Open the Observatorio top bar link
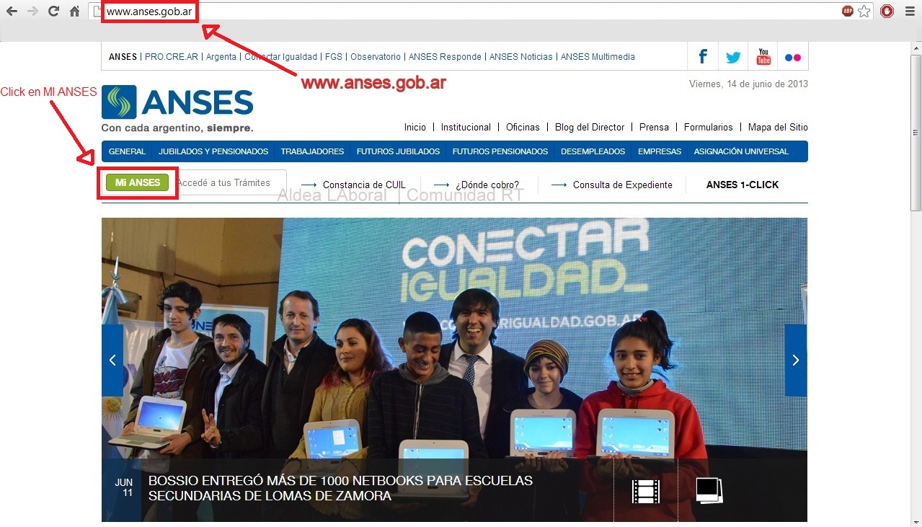This screenshot has height=527, width=922. coord(376,57)
